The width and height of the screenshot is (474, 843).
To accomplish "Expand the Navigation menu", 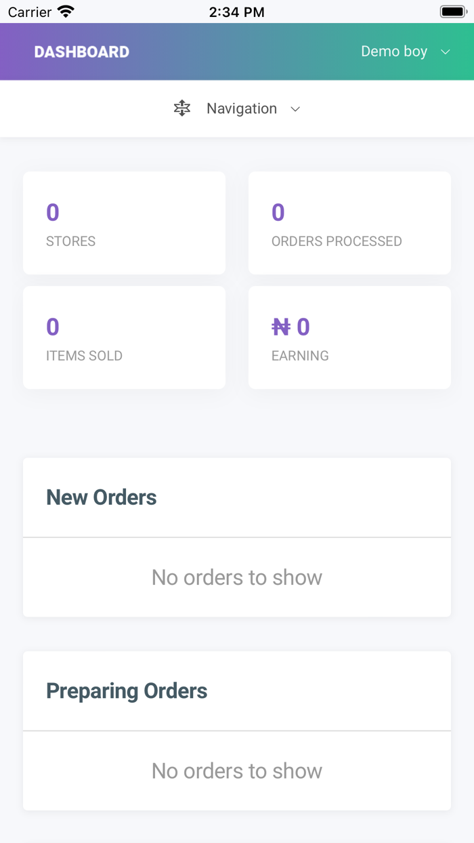I will point(242,108).
